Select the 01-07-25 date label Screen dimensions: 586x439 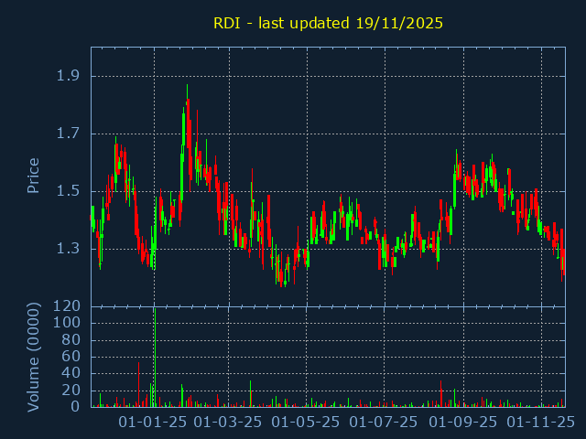click(x=384, y=422)
